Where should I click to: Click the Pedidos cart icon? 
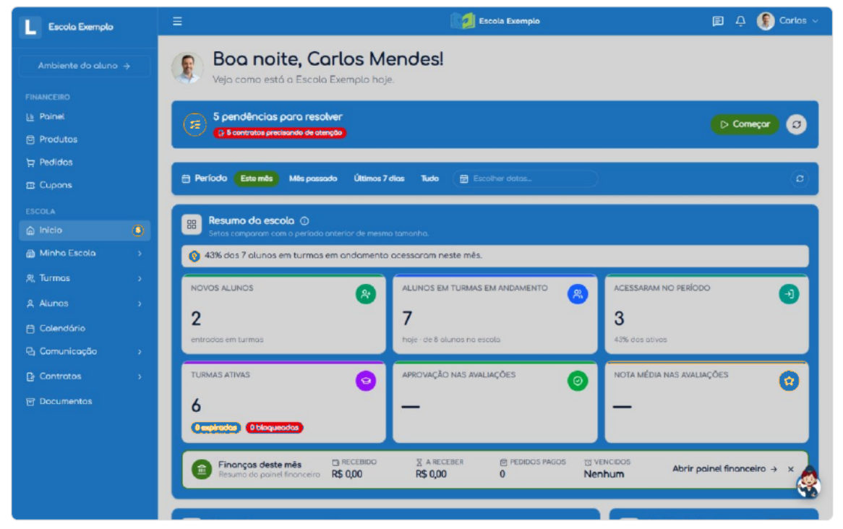[x=30, y=163]
